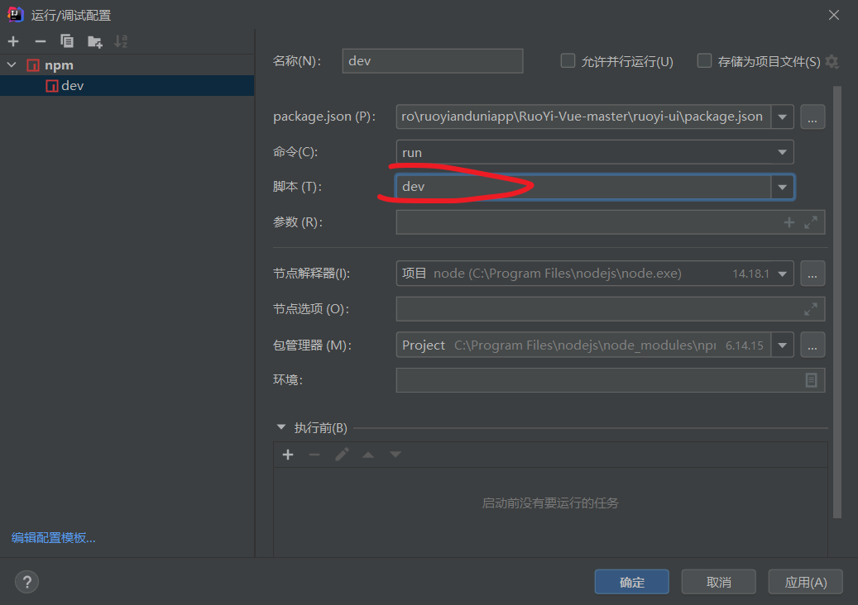858x605 pixels.
Task: Collapse the npm tree node
Action: 12,65
